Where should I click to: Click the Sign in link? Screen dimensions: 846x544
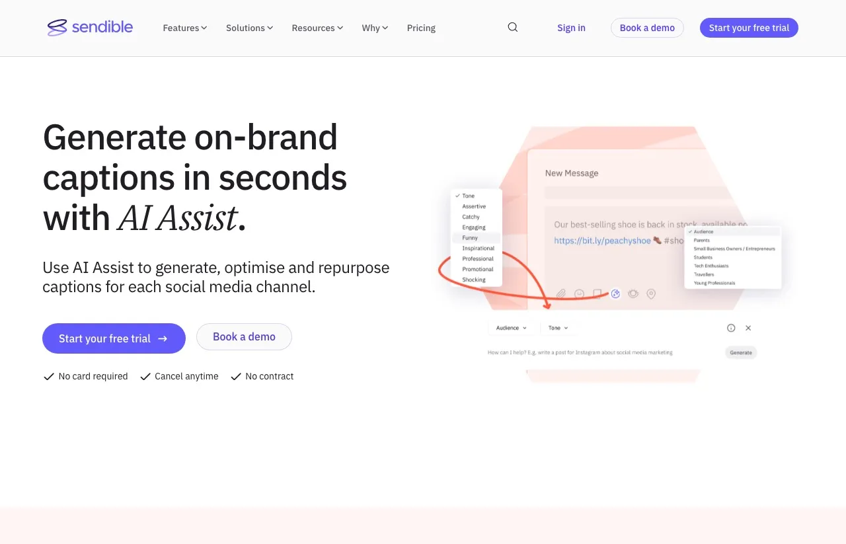571,28
